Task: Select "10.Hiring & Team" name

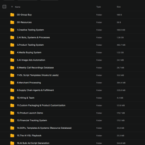Action: (x=26, y=98)
